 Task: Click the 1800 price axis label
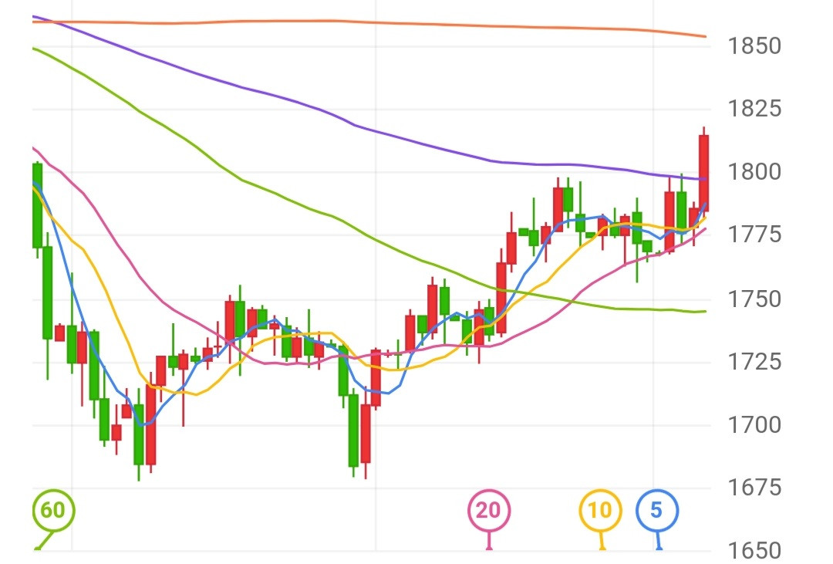[754, 171]
